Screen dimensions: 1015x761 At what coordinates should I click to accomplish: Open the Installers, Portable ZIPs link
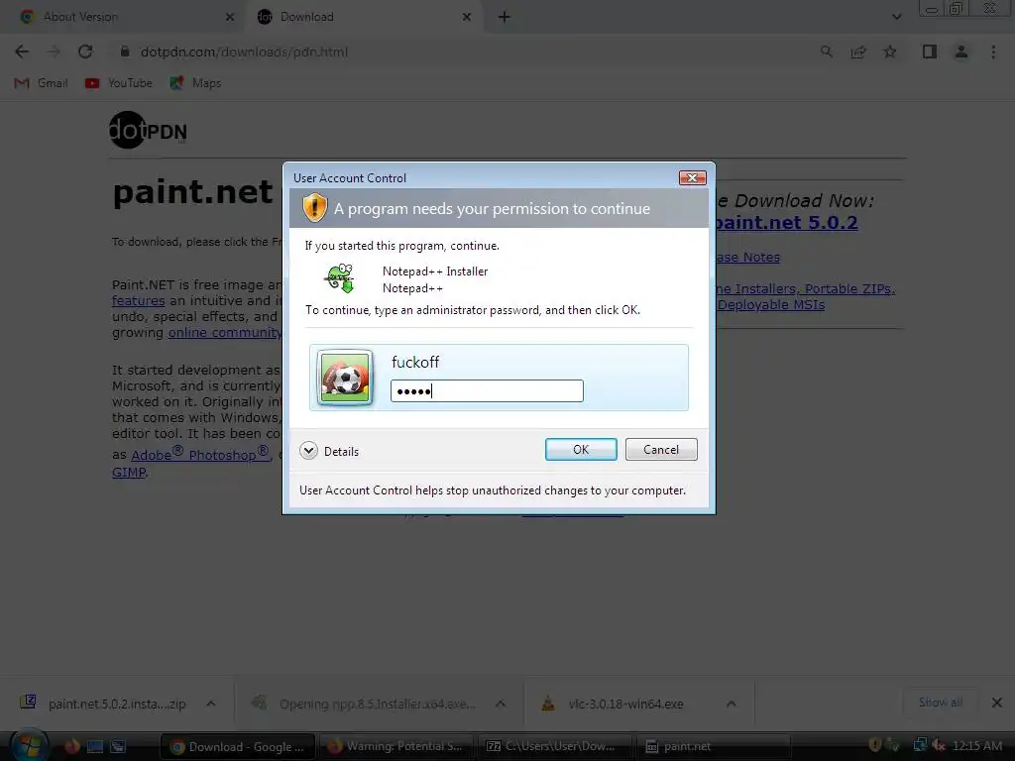point(805,288)
